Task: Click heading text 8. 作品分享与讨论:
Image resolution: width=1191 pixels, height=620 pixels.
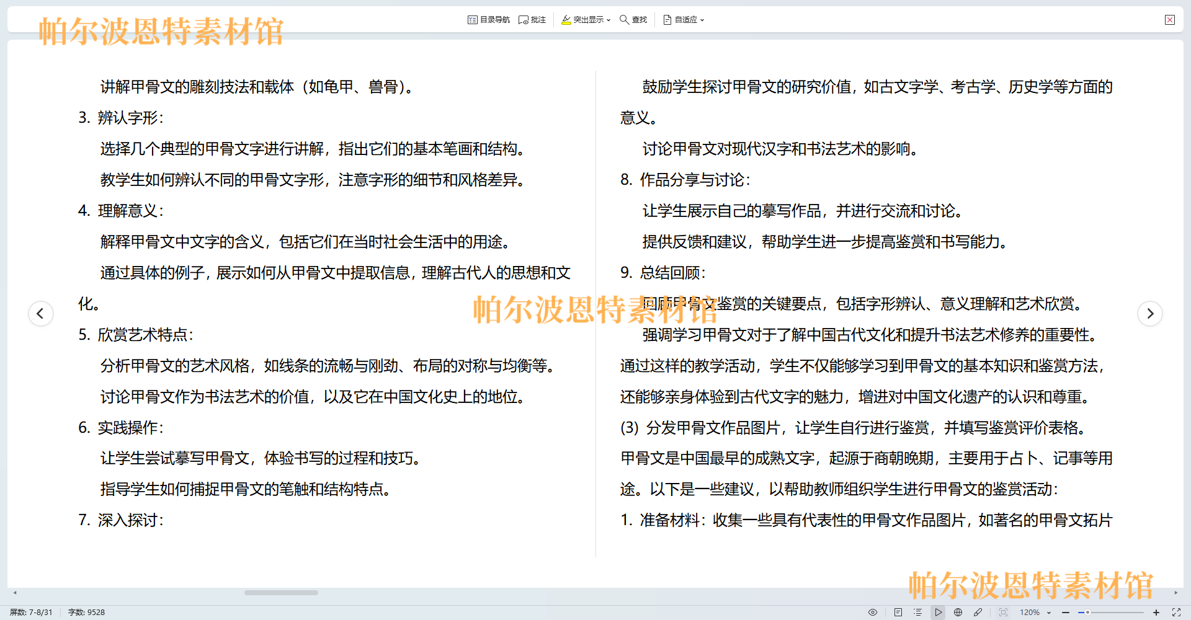Action: pos(685,180)
